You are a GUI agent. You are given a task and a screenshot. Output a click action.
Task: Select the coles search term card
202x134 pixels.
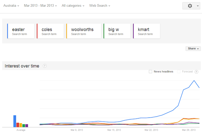[x=50, y=31]
